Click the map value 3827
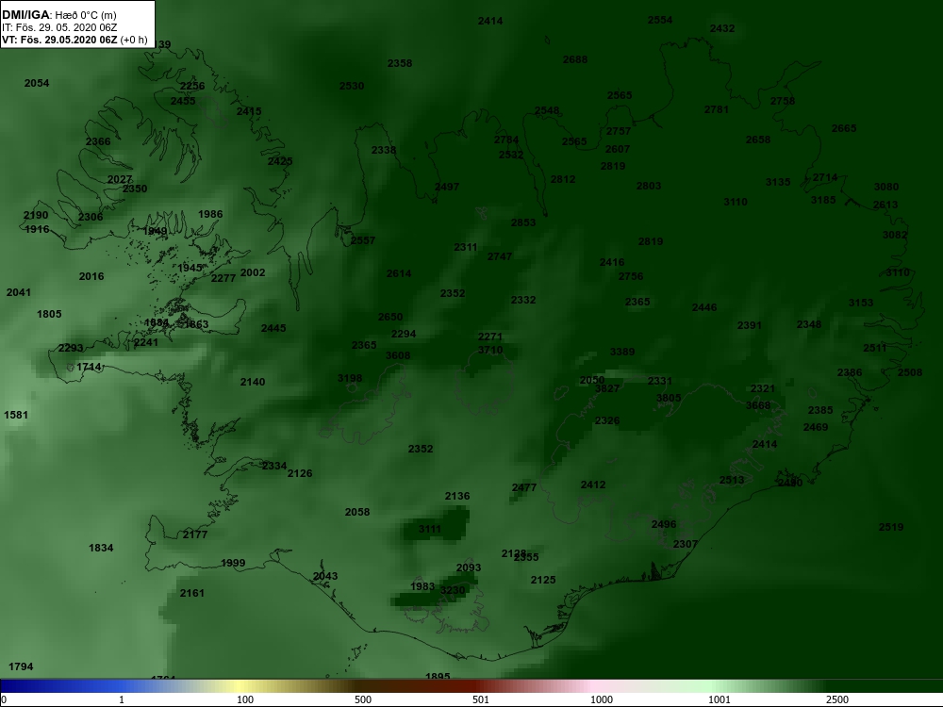The width and height of the screenshot is (943, 707). point(606,388)
